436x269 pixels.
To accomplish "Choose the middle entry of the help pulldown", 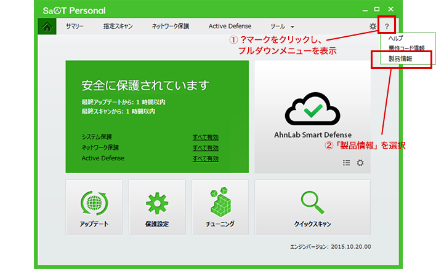I will pyautogui.click(x=406, y=49).
